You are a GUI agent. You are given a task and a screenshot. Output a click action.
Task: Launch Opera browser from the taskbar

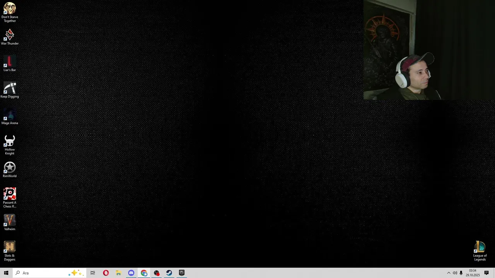click(106, 273)
